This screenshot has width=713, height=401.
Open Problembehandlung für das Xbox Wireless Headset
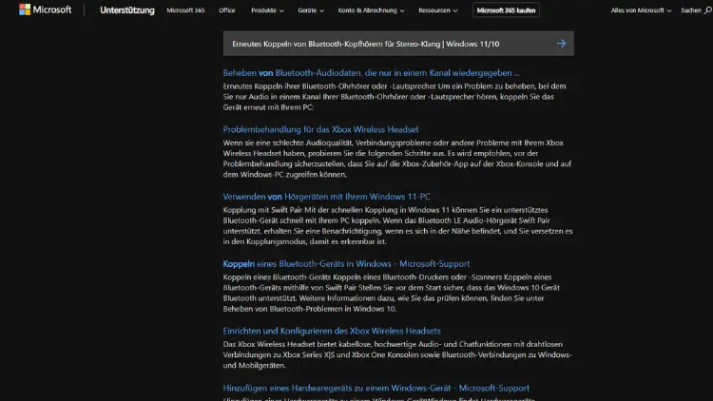pyautogui.click(x=320, y=129)
